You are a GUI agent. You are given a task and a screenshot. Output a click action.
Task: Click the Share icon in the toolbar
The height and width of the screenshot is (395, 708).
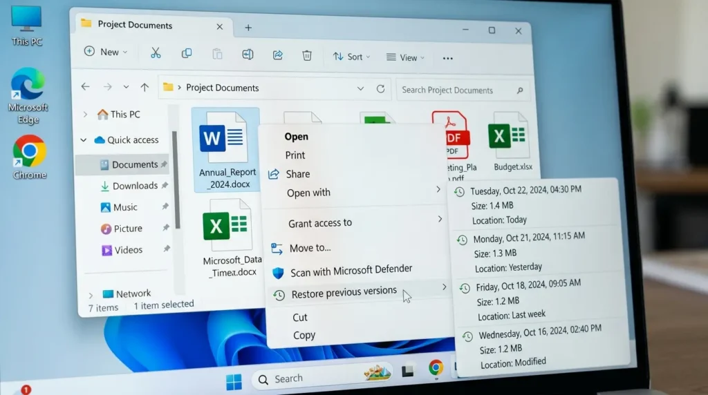278,55
